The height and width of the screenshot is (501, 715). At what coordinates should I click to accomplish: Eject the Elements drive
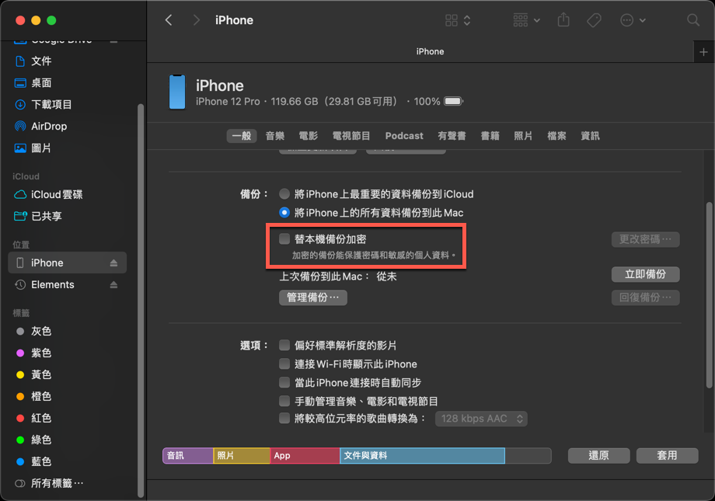[113, 285]
